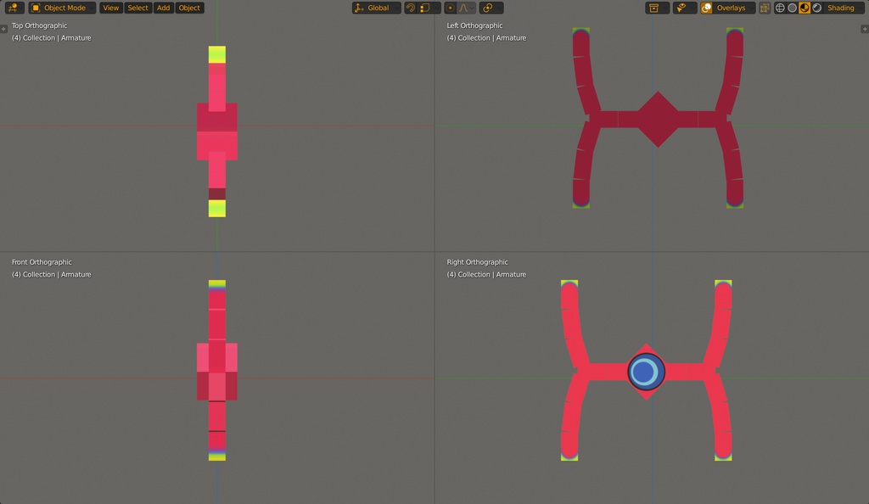Click the red diamond shape in Left Orthographic
Image resolution: width=869 pixels, height=504 pixels.
(x=658, y=119)
